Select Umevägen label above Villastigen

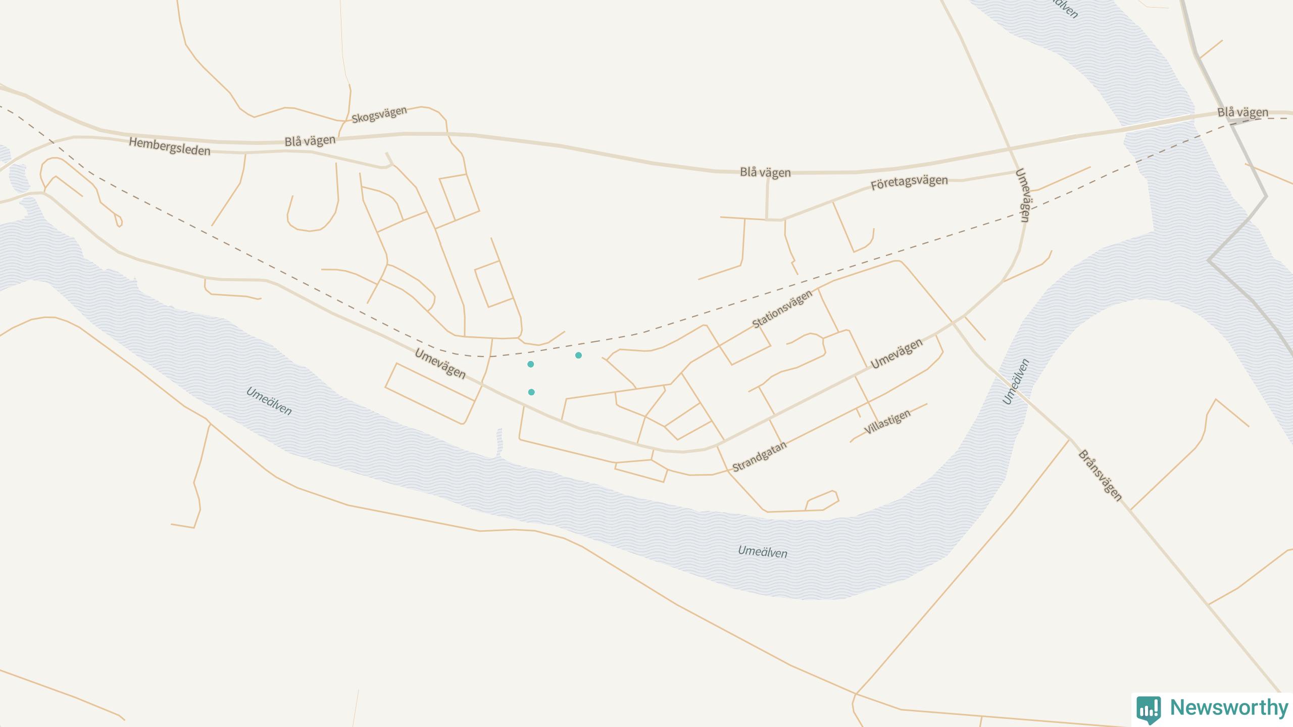(x=897, y=353)
